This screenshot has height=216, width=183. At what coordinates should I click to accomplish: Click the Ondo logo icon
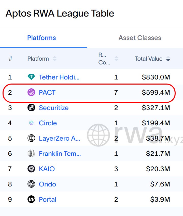(x=31, y=184)
